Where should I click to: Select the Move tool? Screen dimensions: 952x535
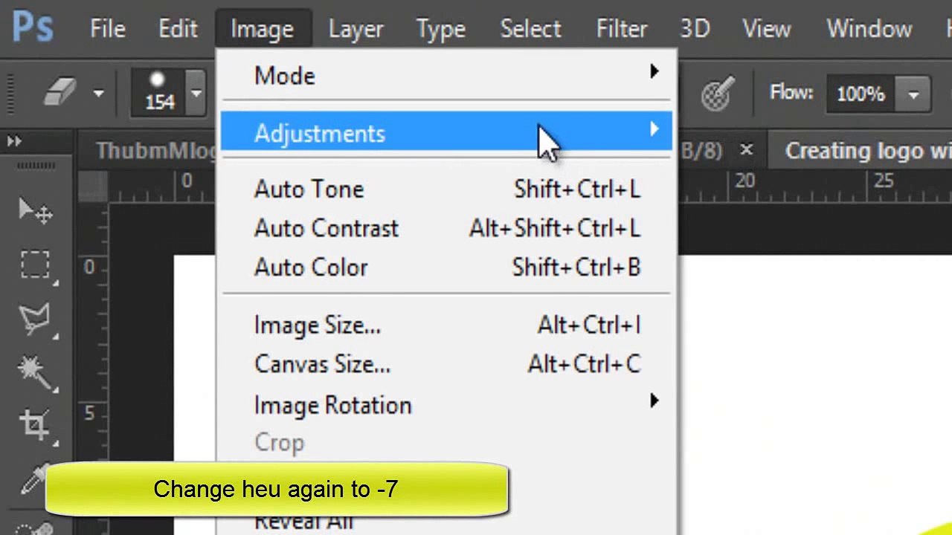coord(35,211)
